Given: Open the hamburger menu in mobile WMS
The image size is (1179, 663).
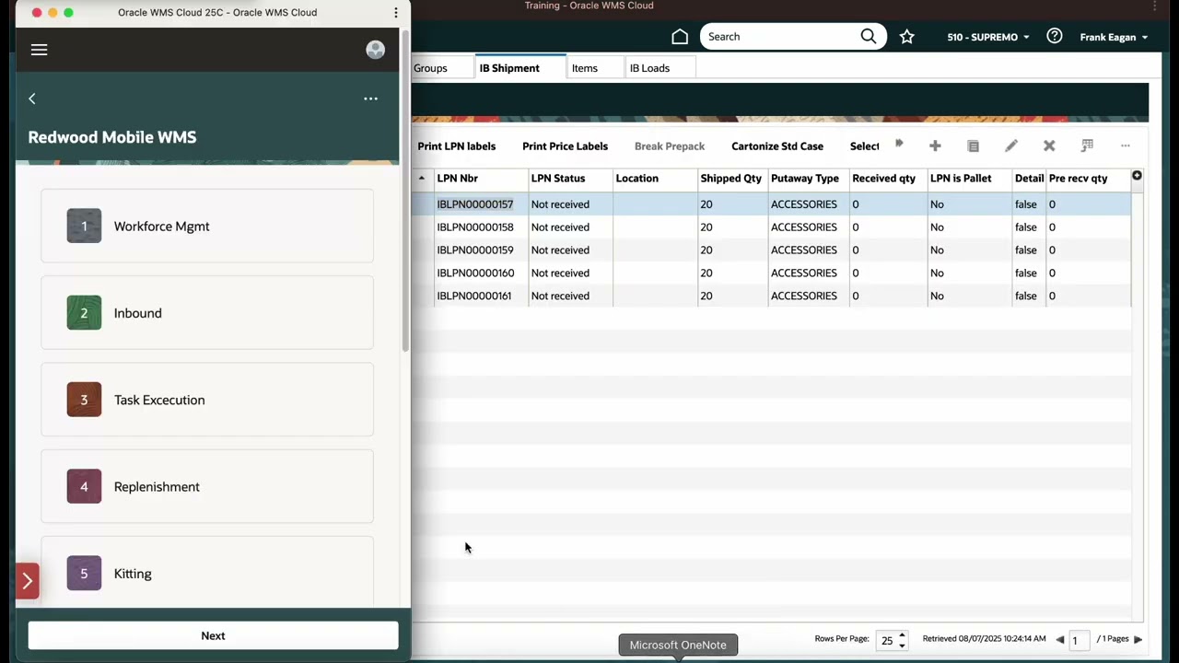Looking at the screenshot, I should (x=39, y=50).
